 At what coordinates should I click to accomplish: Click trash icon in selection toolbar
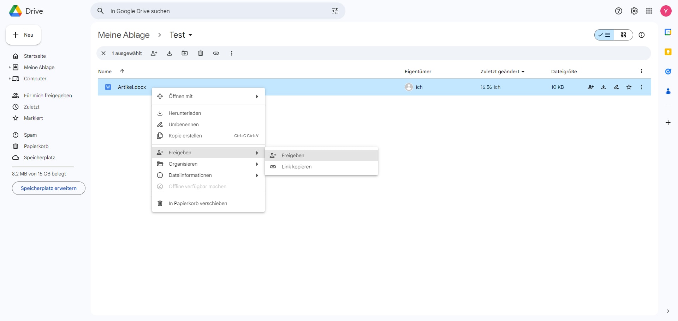pos(201,53)
